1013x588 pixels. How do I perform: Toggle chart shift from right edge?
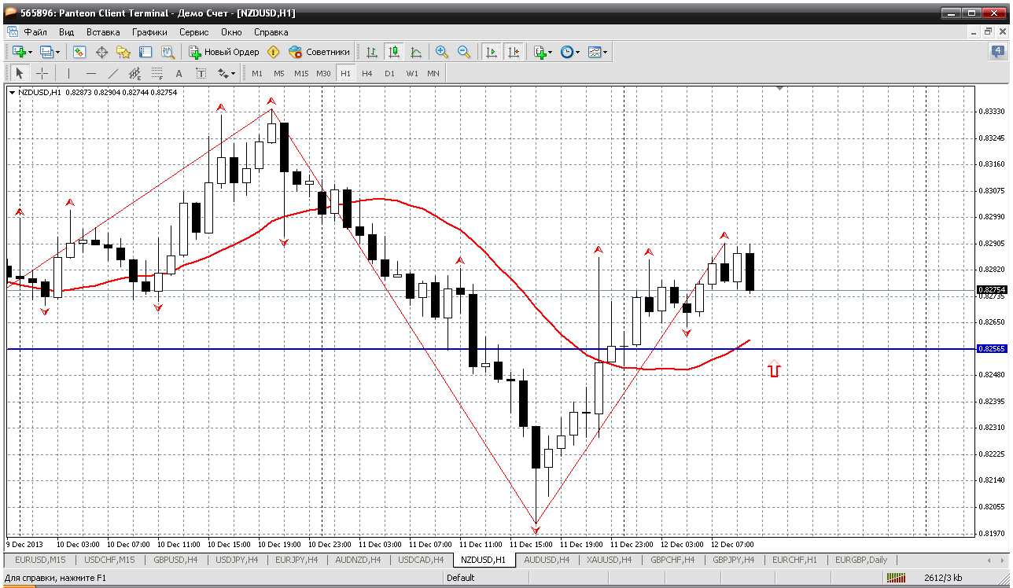[x=514, y=52]
